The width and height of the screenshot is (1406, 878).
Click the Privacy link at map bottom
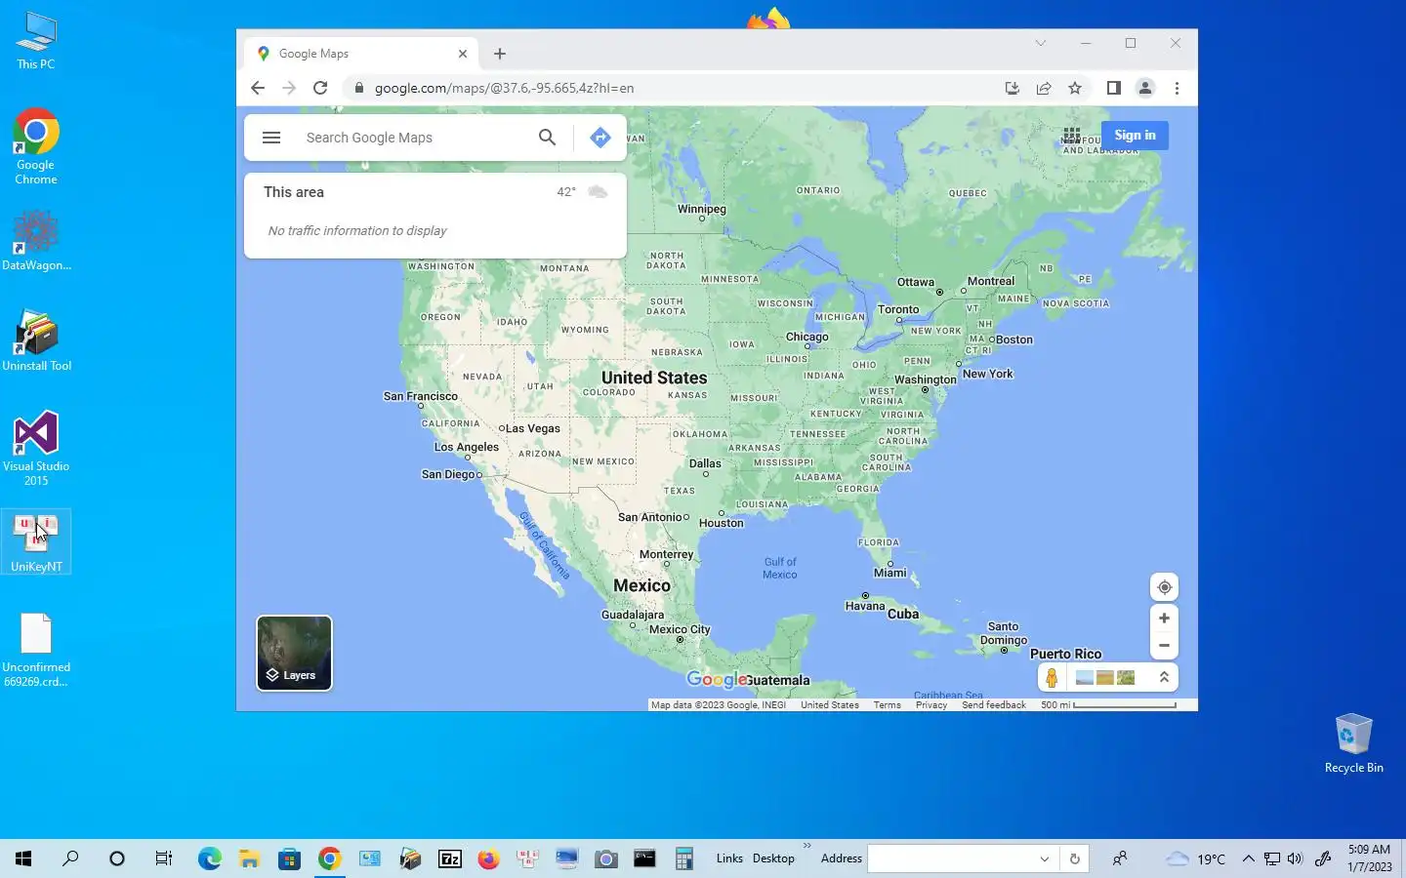point(931,705)
